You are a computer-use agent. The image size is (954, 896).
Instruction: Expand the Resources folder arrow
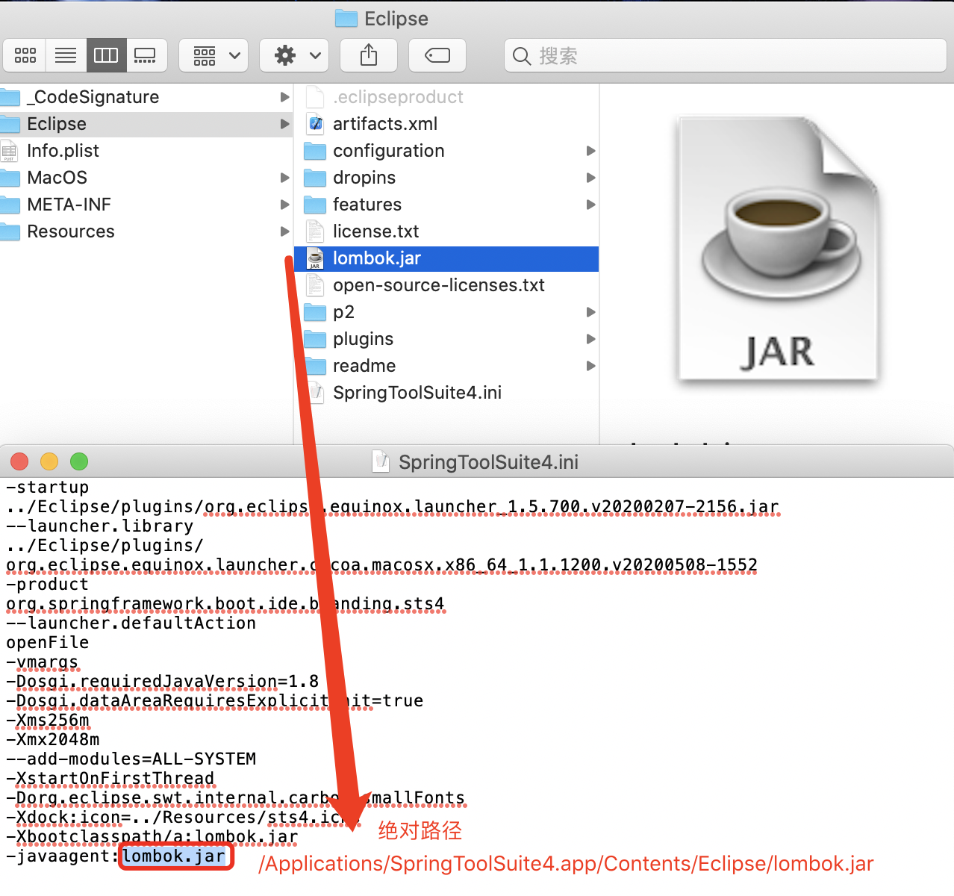pos(284,231)
